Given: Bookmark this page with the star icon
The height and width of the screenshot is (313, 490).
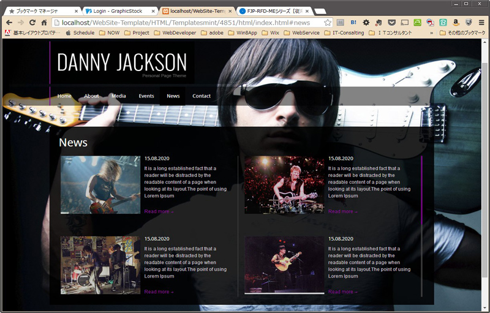Looking at the screenshot, I should pyautogui.click(x=328, y=23).
